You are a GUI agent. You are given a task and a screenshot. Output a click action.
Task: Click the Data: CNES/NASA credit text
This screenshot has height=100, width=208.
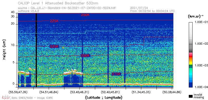point(32,98)
